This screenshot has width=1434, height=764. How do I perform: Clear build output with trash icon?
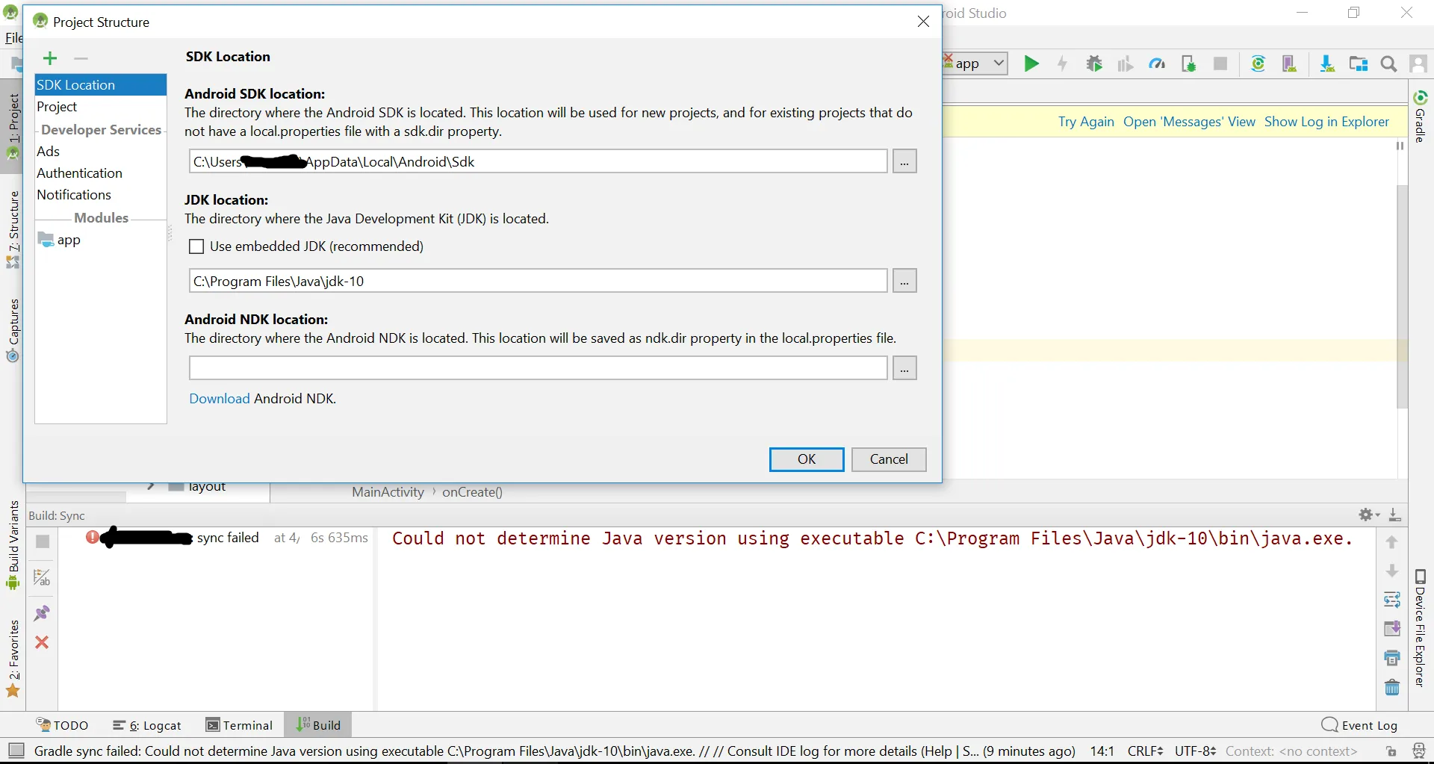tap(1392, 687)
